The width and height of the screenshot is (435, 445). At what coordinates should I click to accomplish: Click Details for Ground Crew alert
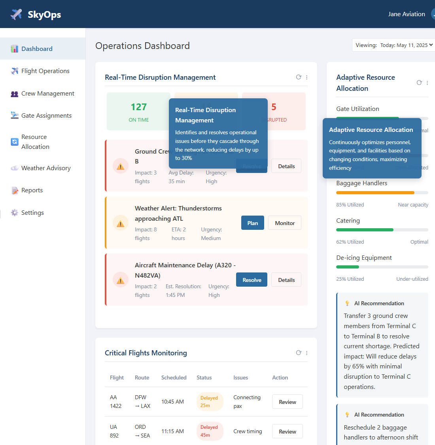click(x=286, y=166)
